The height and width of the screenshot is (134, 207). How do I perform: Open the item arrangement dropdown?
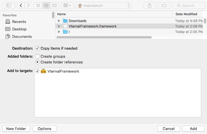[67, 5]
